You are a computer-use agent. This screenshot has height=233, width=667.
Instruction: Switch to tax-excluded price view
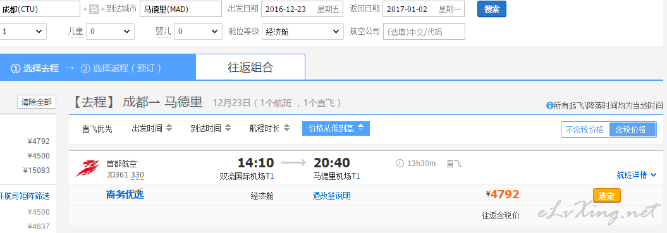pyautogui.click(x=584, y=130)
